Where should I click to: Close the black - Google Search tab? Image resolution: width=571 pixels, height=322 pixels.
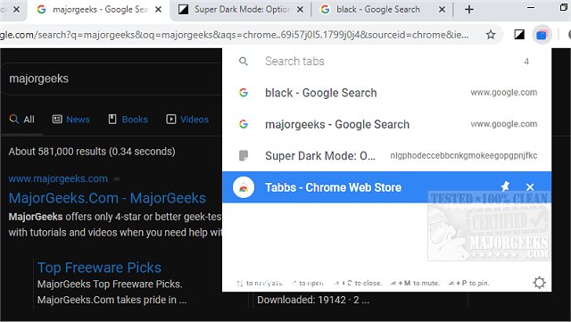(442, 10)
